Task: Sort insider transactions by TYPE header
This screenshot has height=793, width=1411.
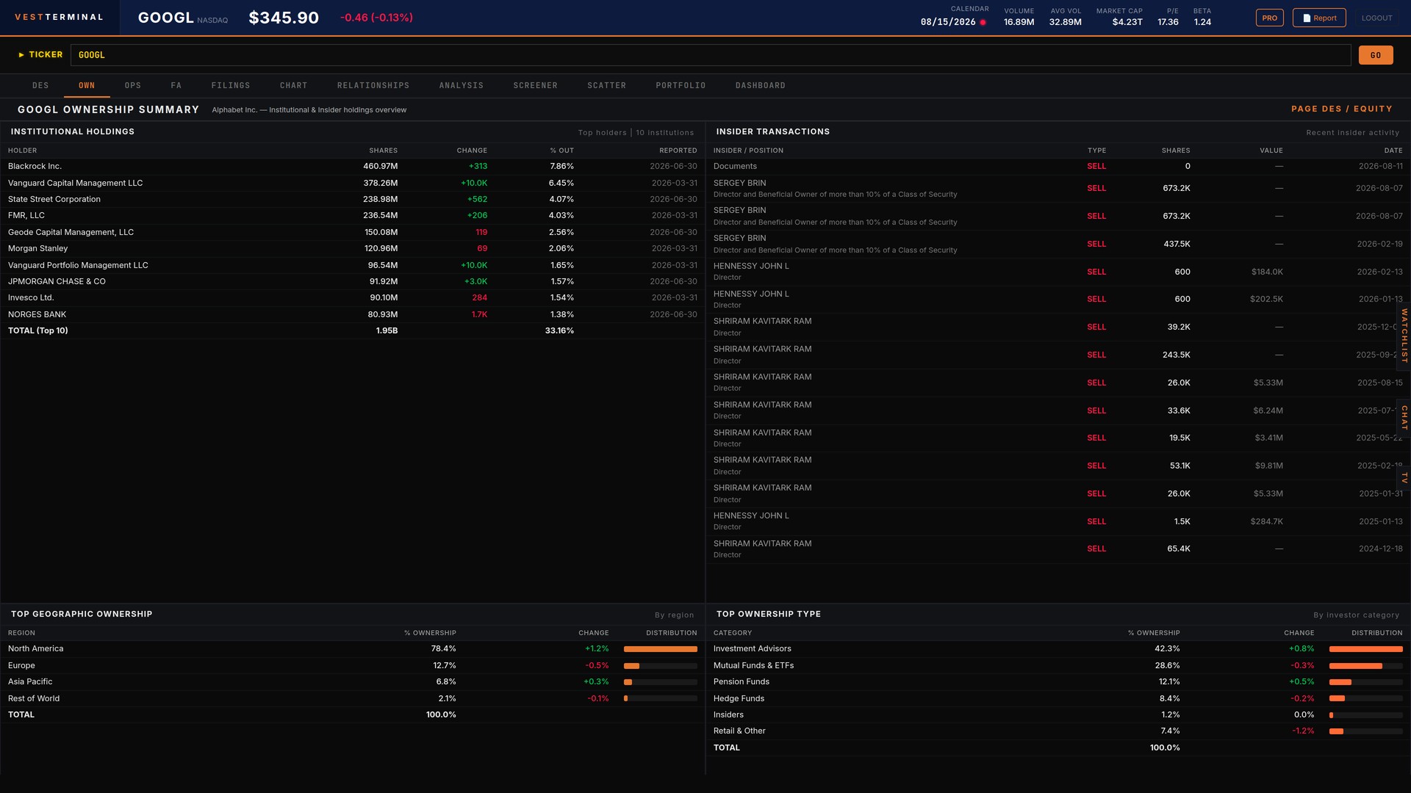Action: (x=1096, y=151)
